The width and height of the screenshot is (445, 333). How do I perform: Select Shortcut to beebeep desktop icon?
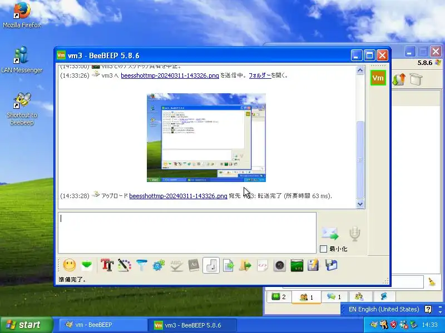(22, 109)
